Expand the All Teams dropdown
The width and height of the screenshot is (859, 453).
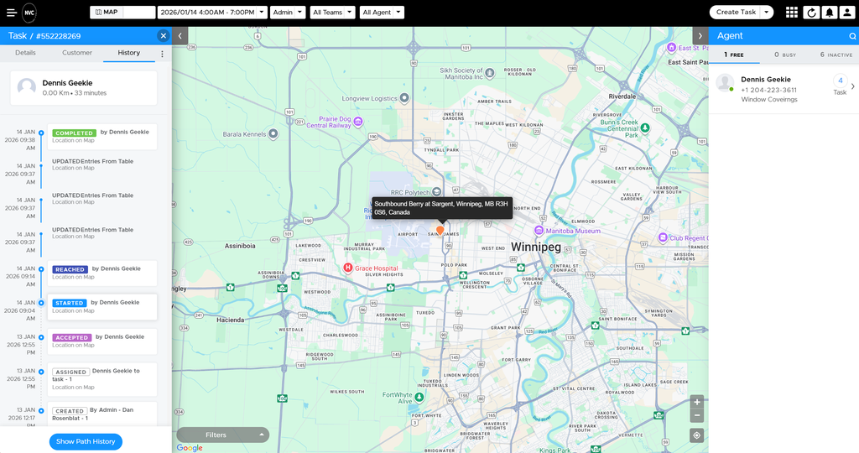pyautogui.click(x=331, y=13)
